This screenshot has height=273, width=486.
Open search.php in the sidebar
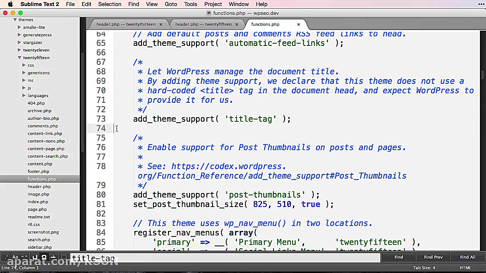[39, 240]
